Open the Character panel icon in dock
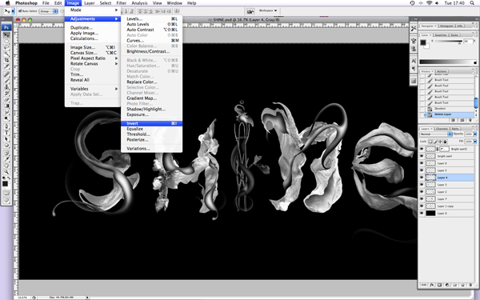The image size is (480, 300). click(414, 61)
